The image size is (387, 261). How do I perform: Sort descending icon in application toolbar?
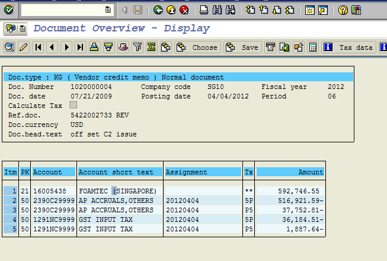coord(108,47)
